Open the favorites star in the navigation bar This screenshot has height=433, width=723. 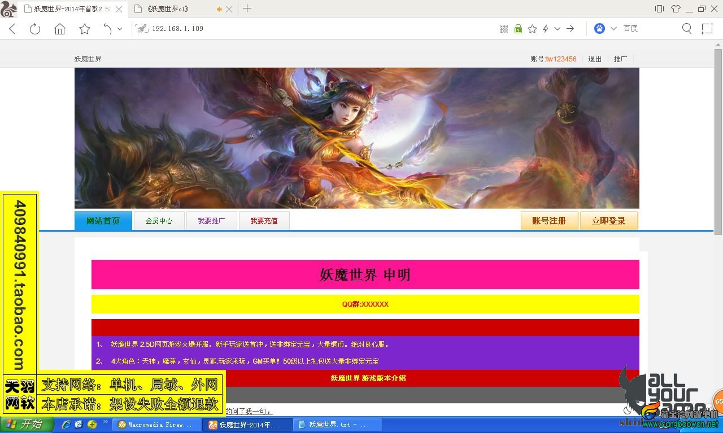tap(85, 29)
